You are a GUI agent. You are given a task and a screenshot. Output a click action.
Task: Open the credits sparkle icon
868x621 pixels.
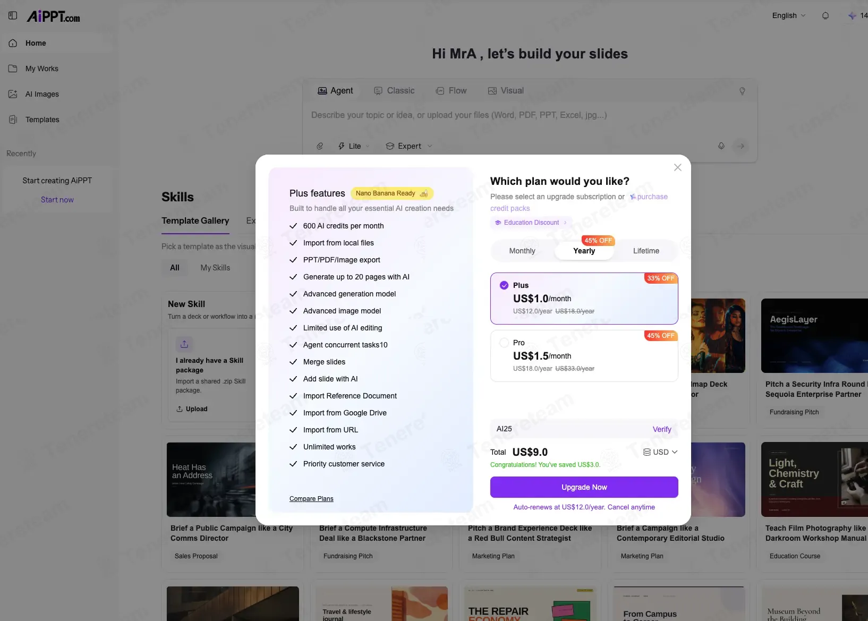(x=852, y=15)
